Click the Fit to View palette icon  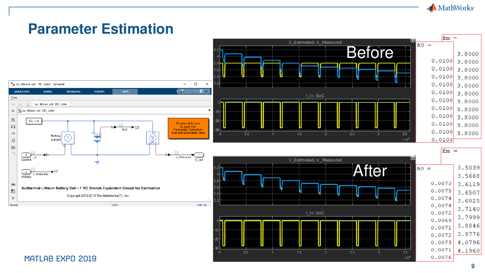point(13,127)
